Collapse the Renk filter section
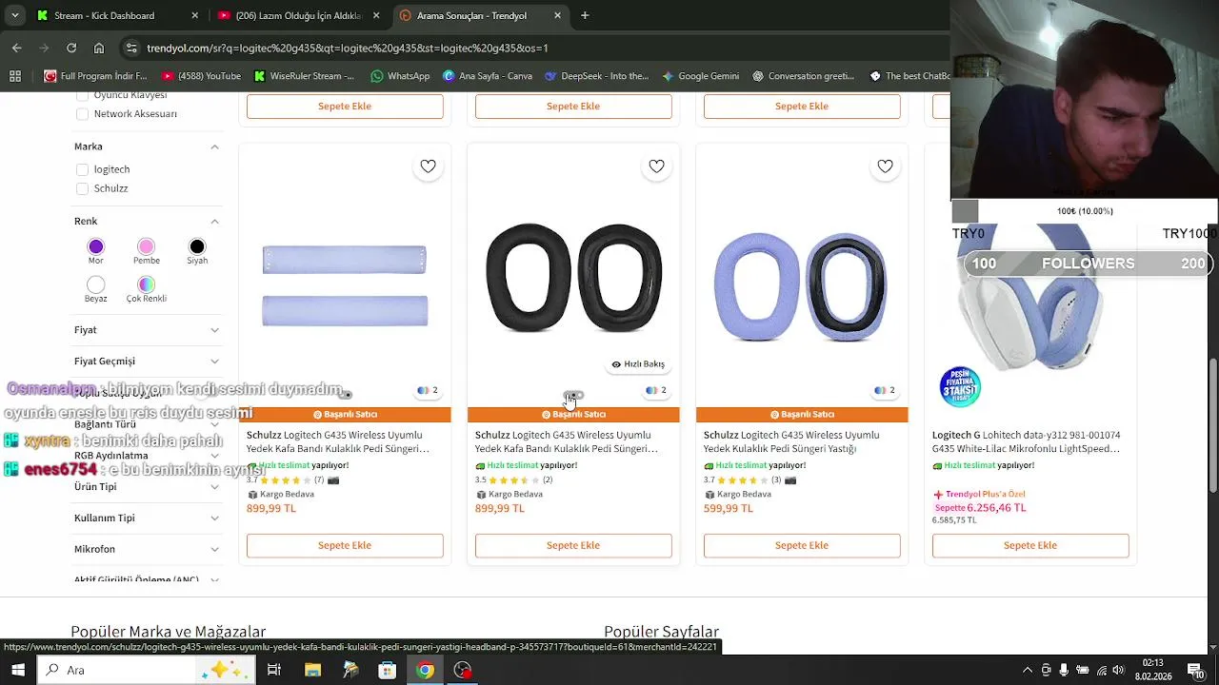This screenshot has width=1219, height=685. (x=214, y=222)
